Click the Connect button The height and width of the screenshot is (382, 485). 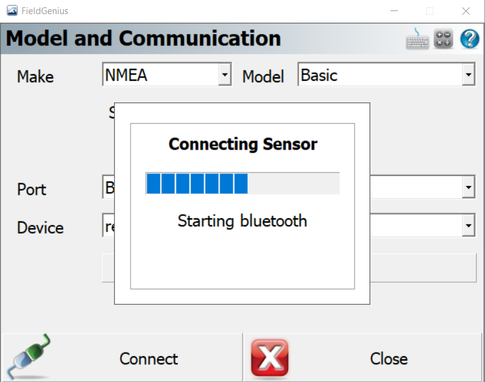point(123,357)
